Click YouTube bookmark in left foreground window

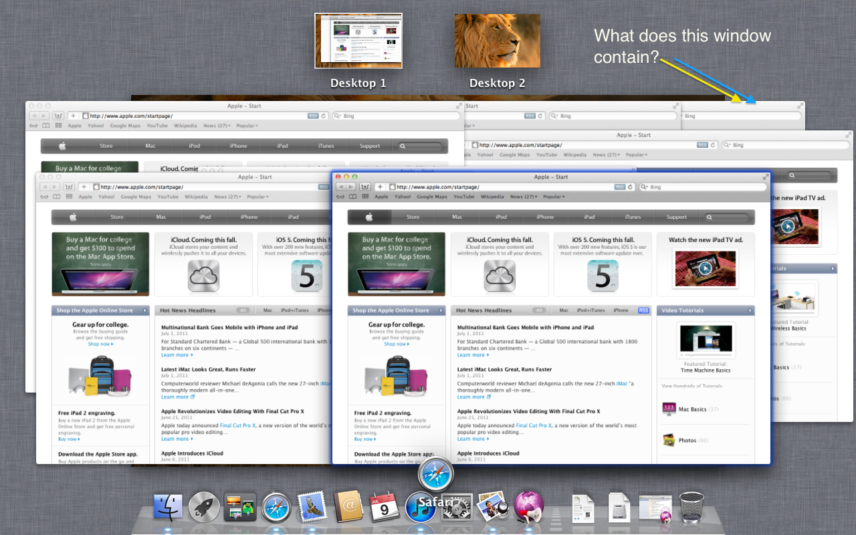[168, 197]
